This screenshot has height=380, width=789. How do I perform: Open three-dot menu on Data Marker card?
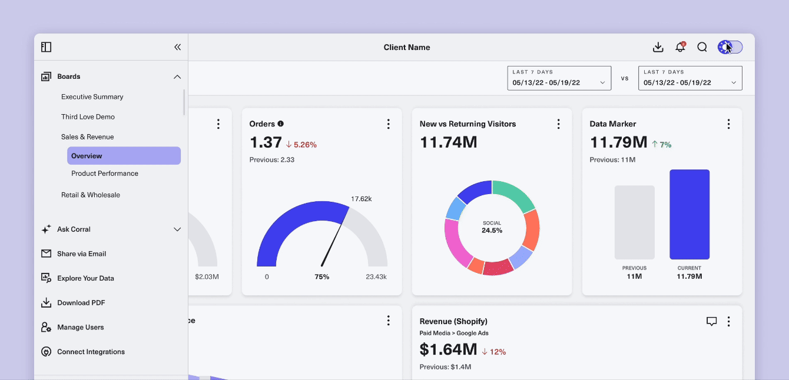(728, 124)
